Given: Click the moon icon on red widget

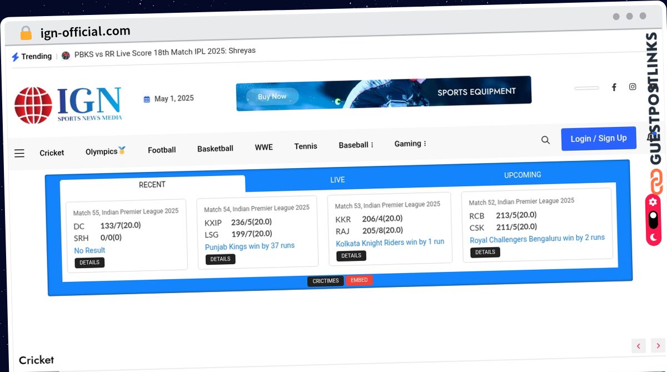Looking at the screenshot, I should coord(653,237).
